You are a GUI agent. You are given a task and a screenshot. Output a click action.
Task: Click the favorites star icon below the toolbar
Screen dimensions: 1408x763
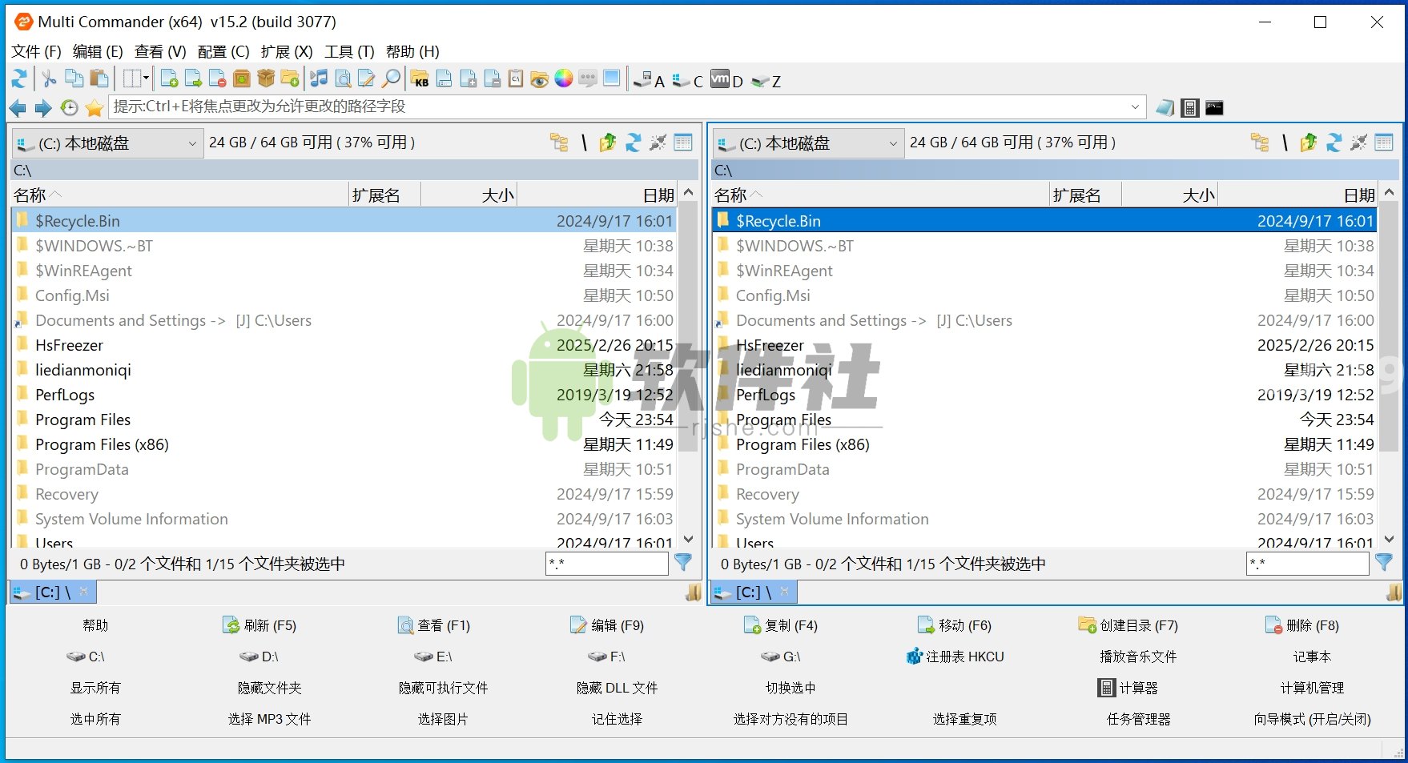pyautogui.click(x=95, y=107)
